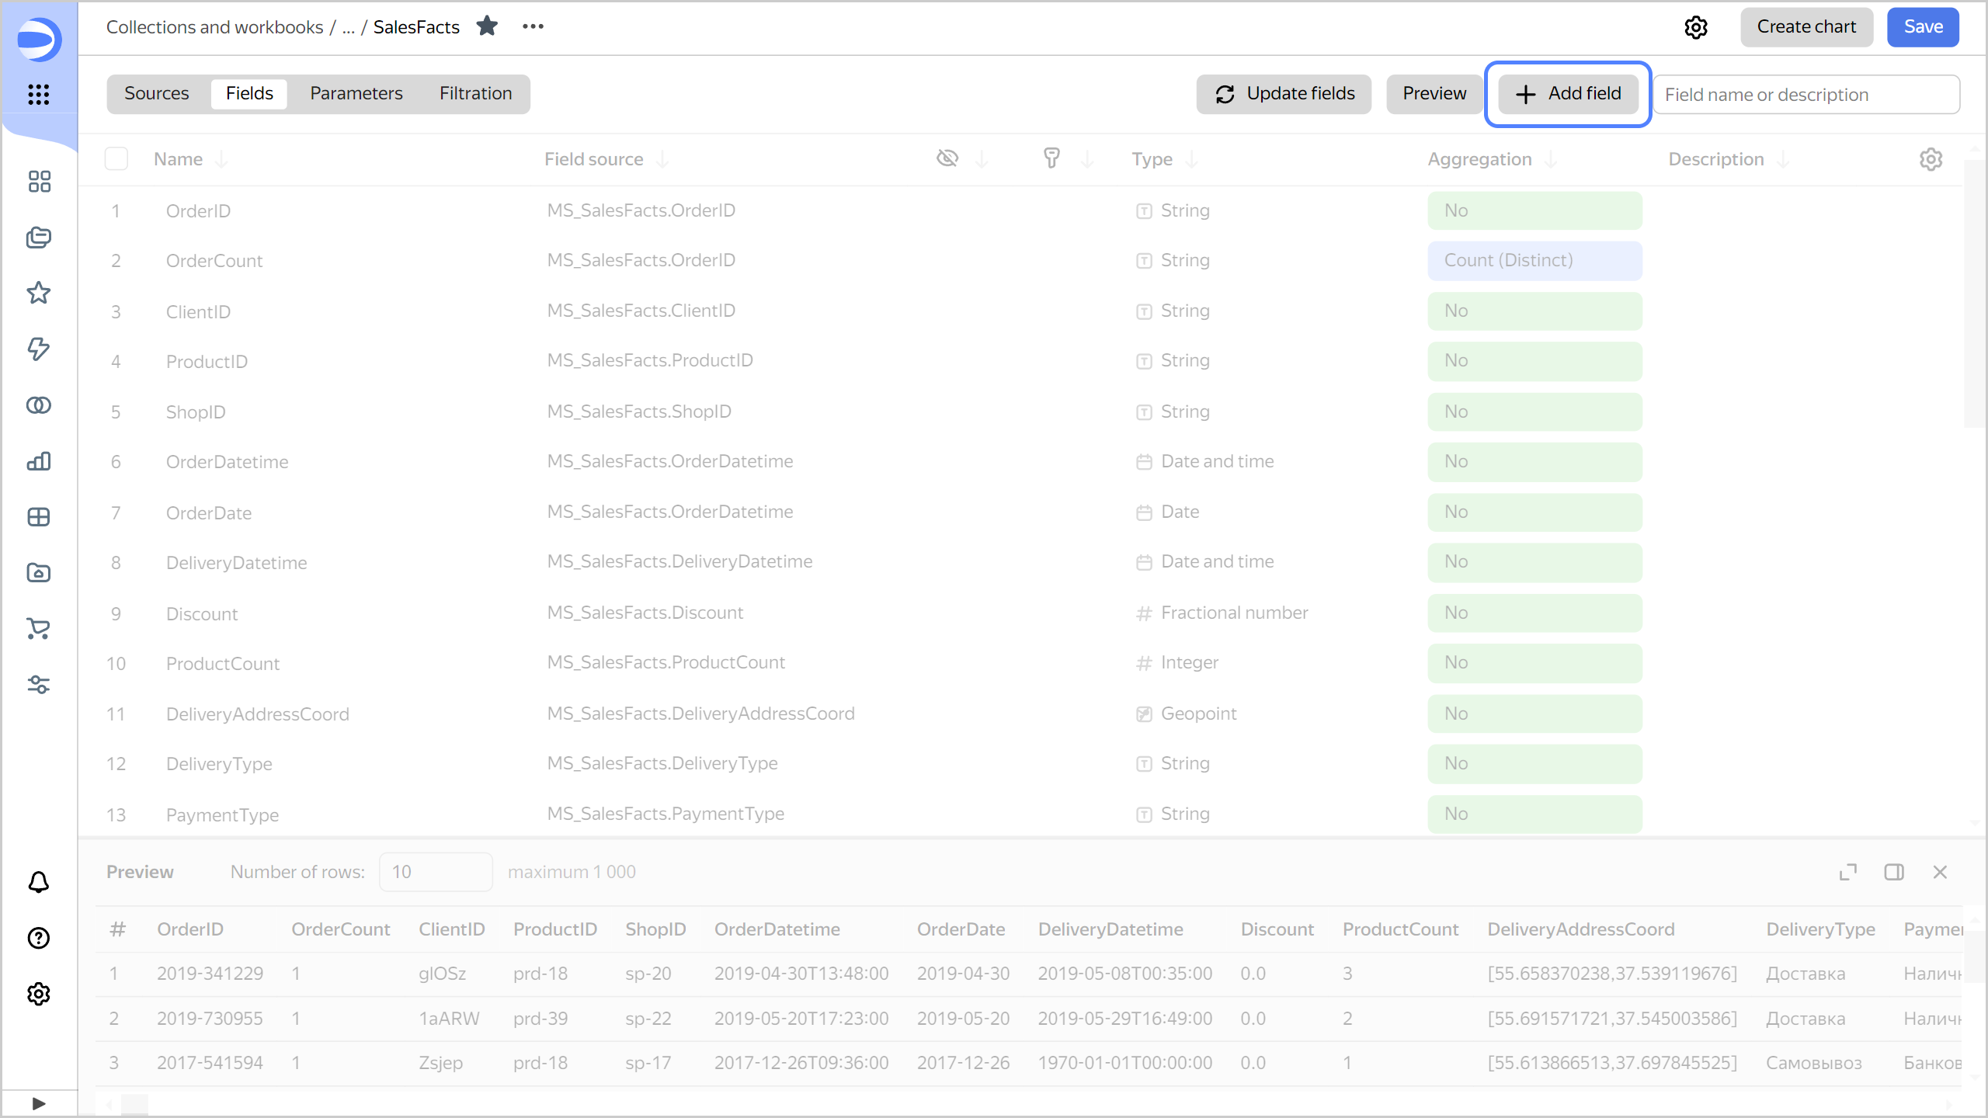Screen dimensions: 1988x1118
Task: Switch Preview to side panel layout
Action: point(1895,871)
